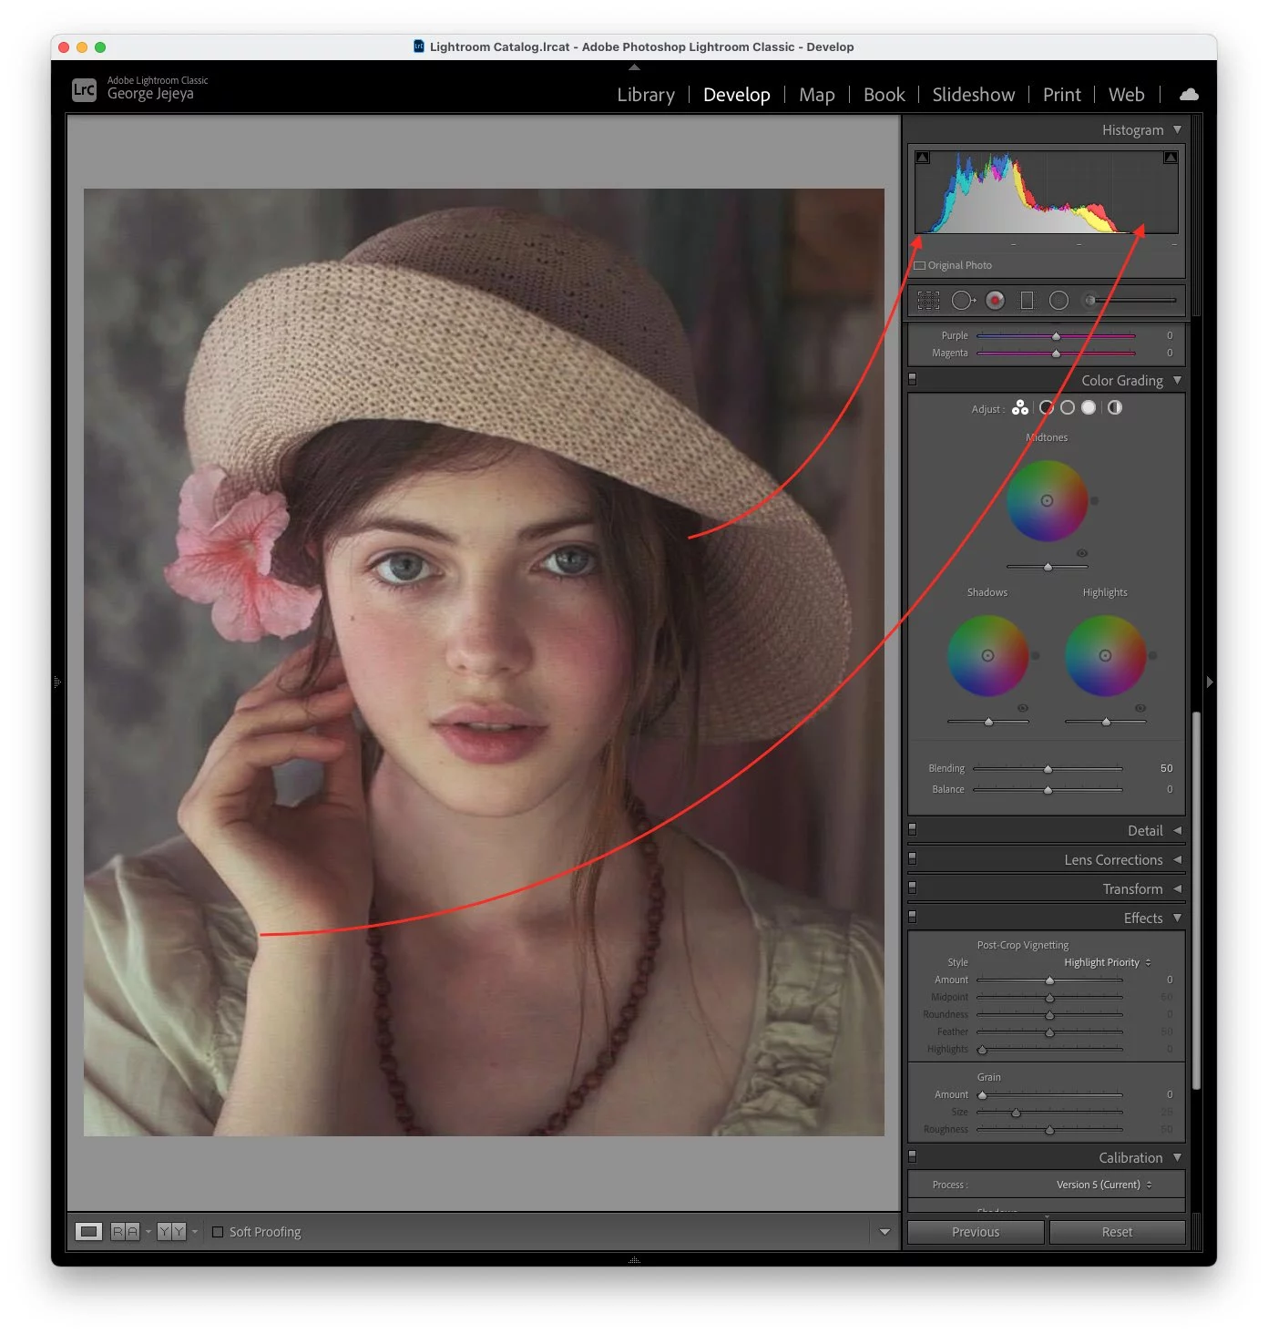Choose the Midtones-only Adjust circle icon
This screenshot has height=1334, width=1268.
1068,407
